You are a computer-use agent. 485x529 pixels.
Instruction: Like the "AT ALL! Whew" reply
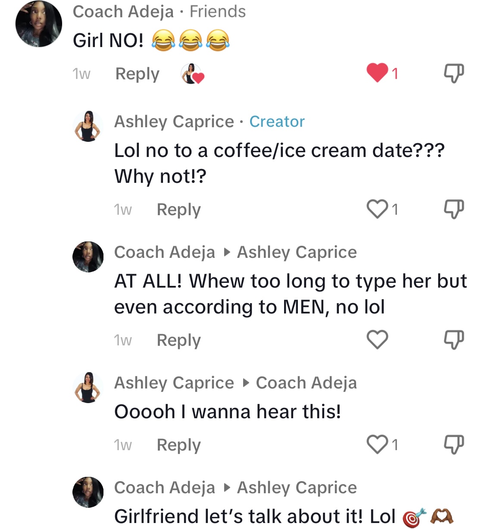377,340
